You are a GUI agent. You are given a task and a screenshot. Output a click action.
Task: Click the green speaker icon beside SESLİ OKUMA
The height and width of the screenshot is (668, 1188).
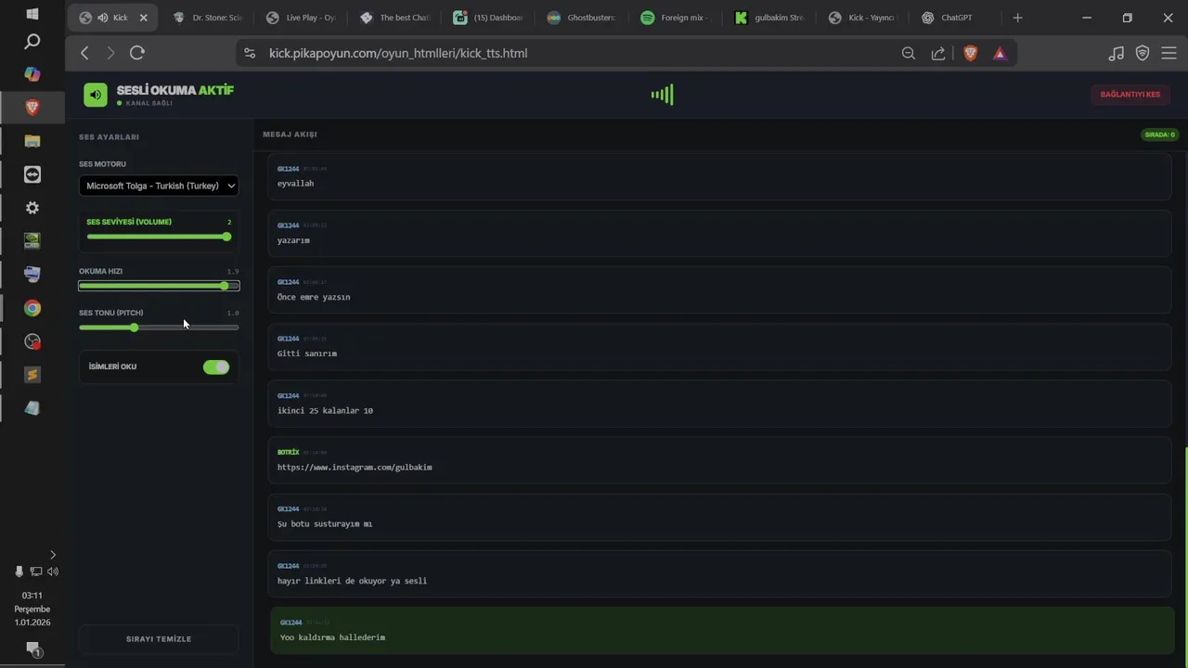click(96, 95)
